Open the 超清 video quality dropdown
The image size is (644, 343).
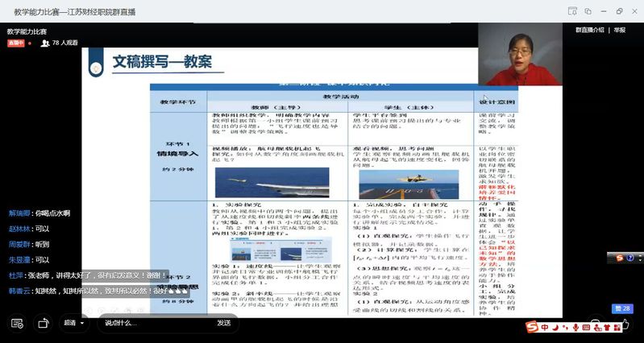pyautogui.click(x=74, y=323)
